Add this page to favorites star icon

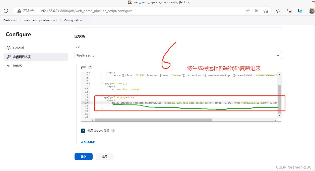pyautogui.click(x=266, y=11)
